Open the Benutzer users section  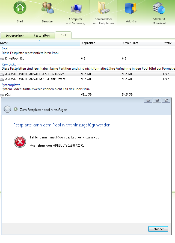click(x=48, y=8)
